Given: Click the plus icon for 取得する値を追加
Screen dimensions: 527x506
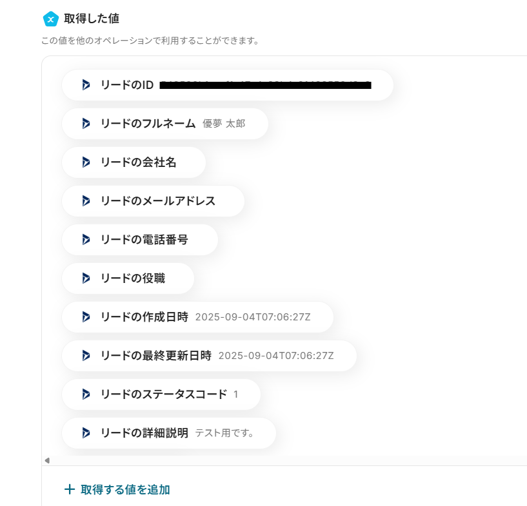Looking at the screenshot, I should (x=70, y=489).
